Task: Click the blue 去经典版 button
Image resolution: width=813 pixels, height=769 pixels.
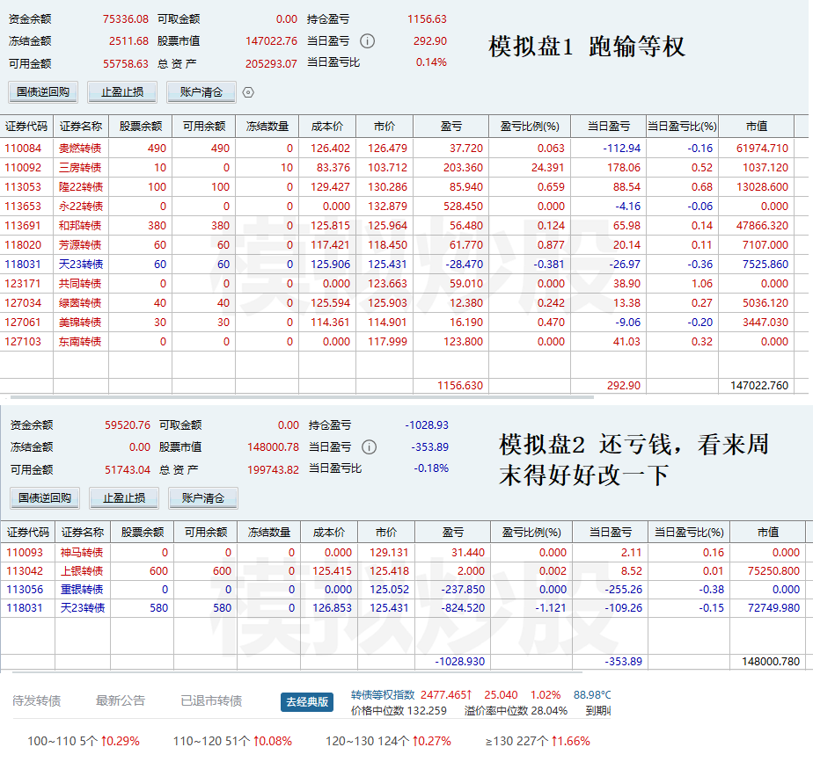Action: tap(308, 701)
